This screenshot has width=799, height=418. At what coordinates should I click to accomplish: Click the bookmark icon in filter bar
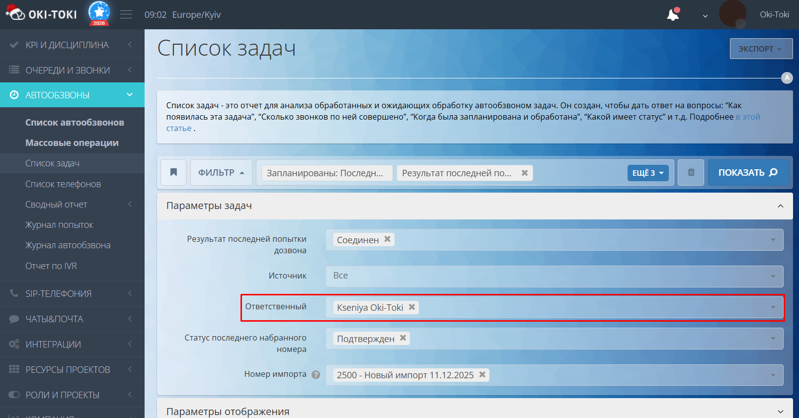coord(173,172)
